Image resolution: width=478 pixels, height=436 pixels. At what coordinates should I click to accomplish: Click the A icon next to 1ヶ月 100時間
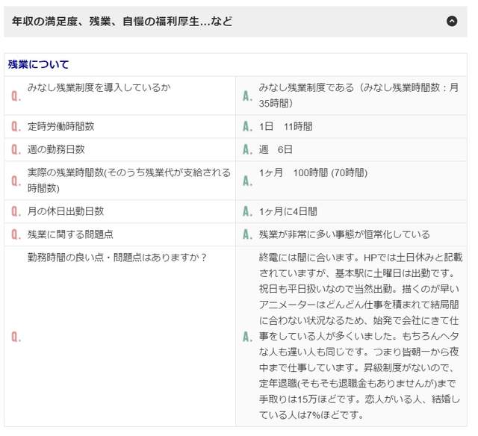point(246,181)
